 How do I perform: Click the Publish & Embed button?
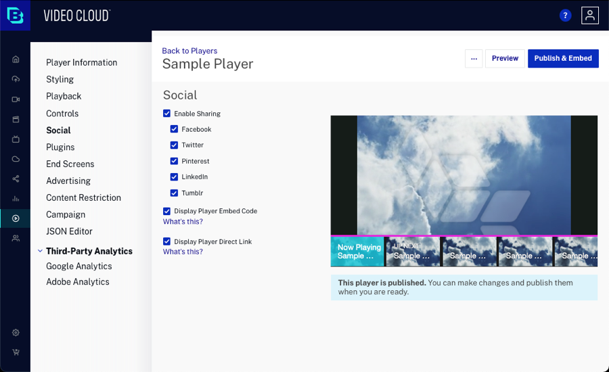pos(563,59)
